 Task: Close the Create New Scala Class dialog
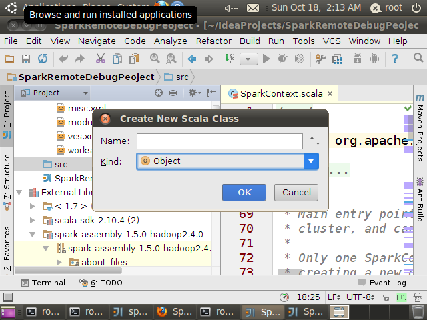(x=105, y=119)
